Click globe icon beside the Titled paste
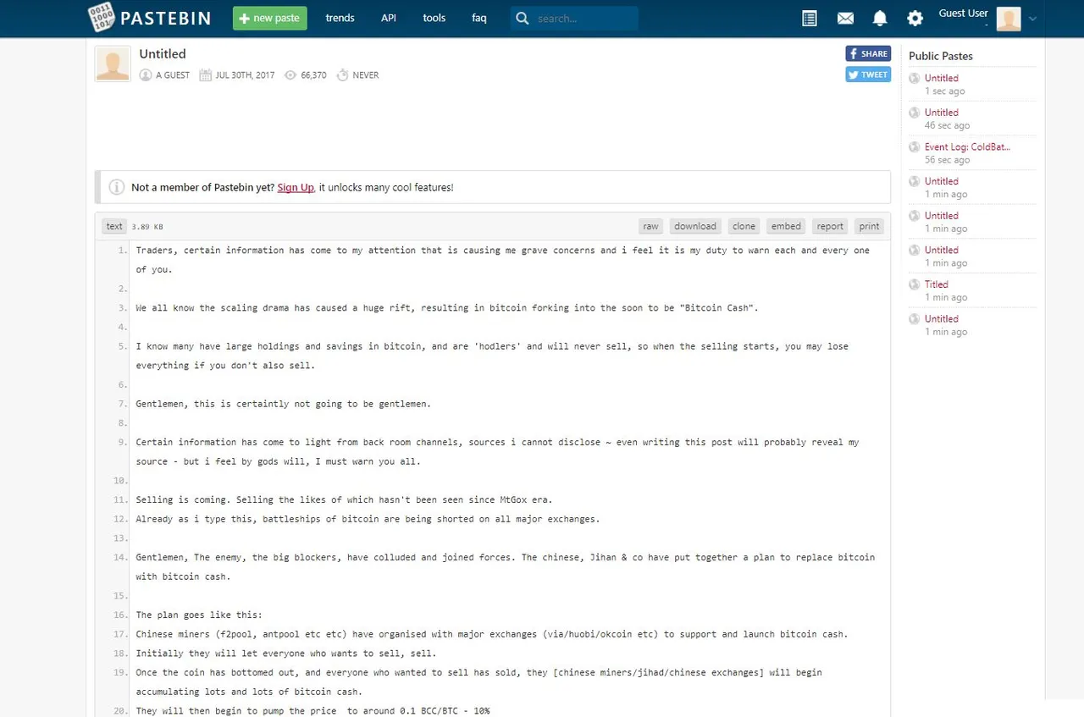1084x717 pixels. (x=915, y=284)
